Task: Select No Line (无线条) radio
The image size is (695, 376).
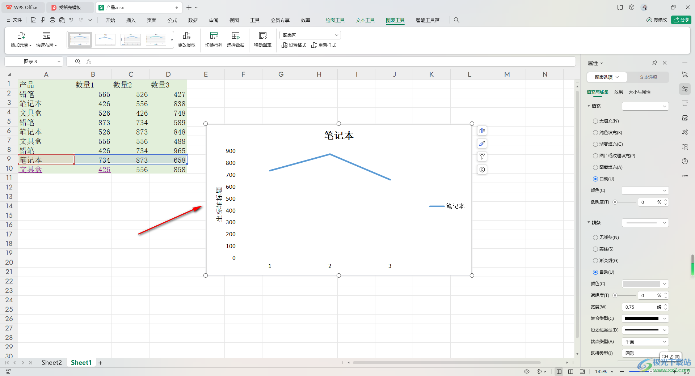Action: [595, 238]
